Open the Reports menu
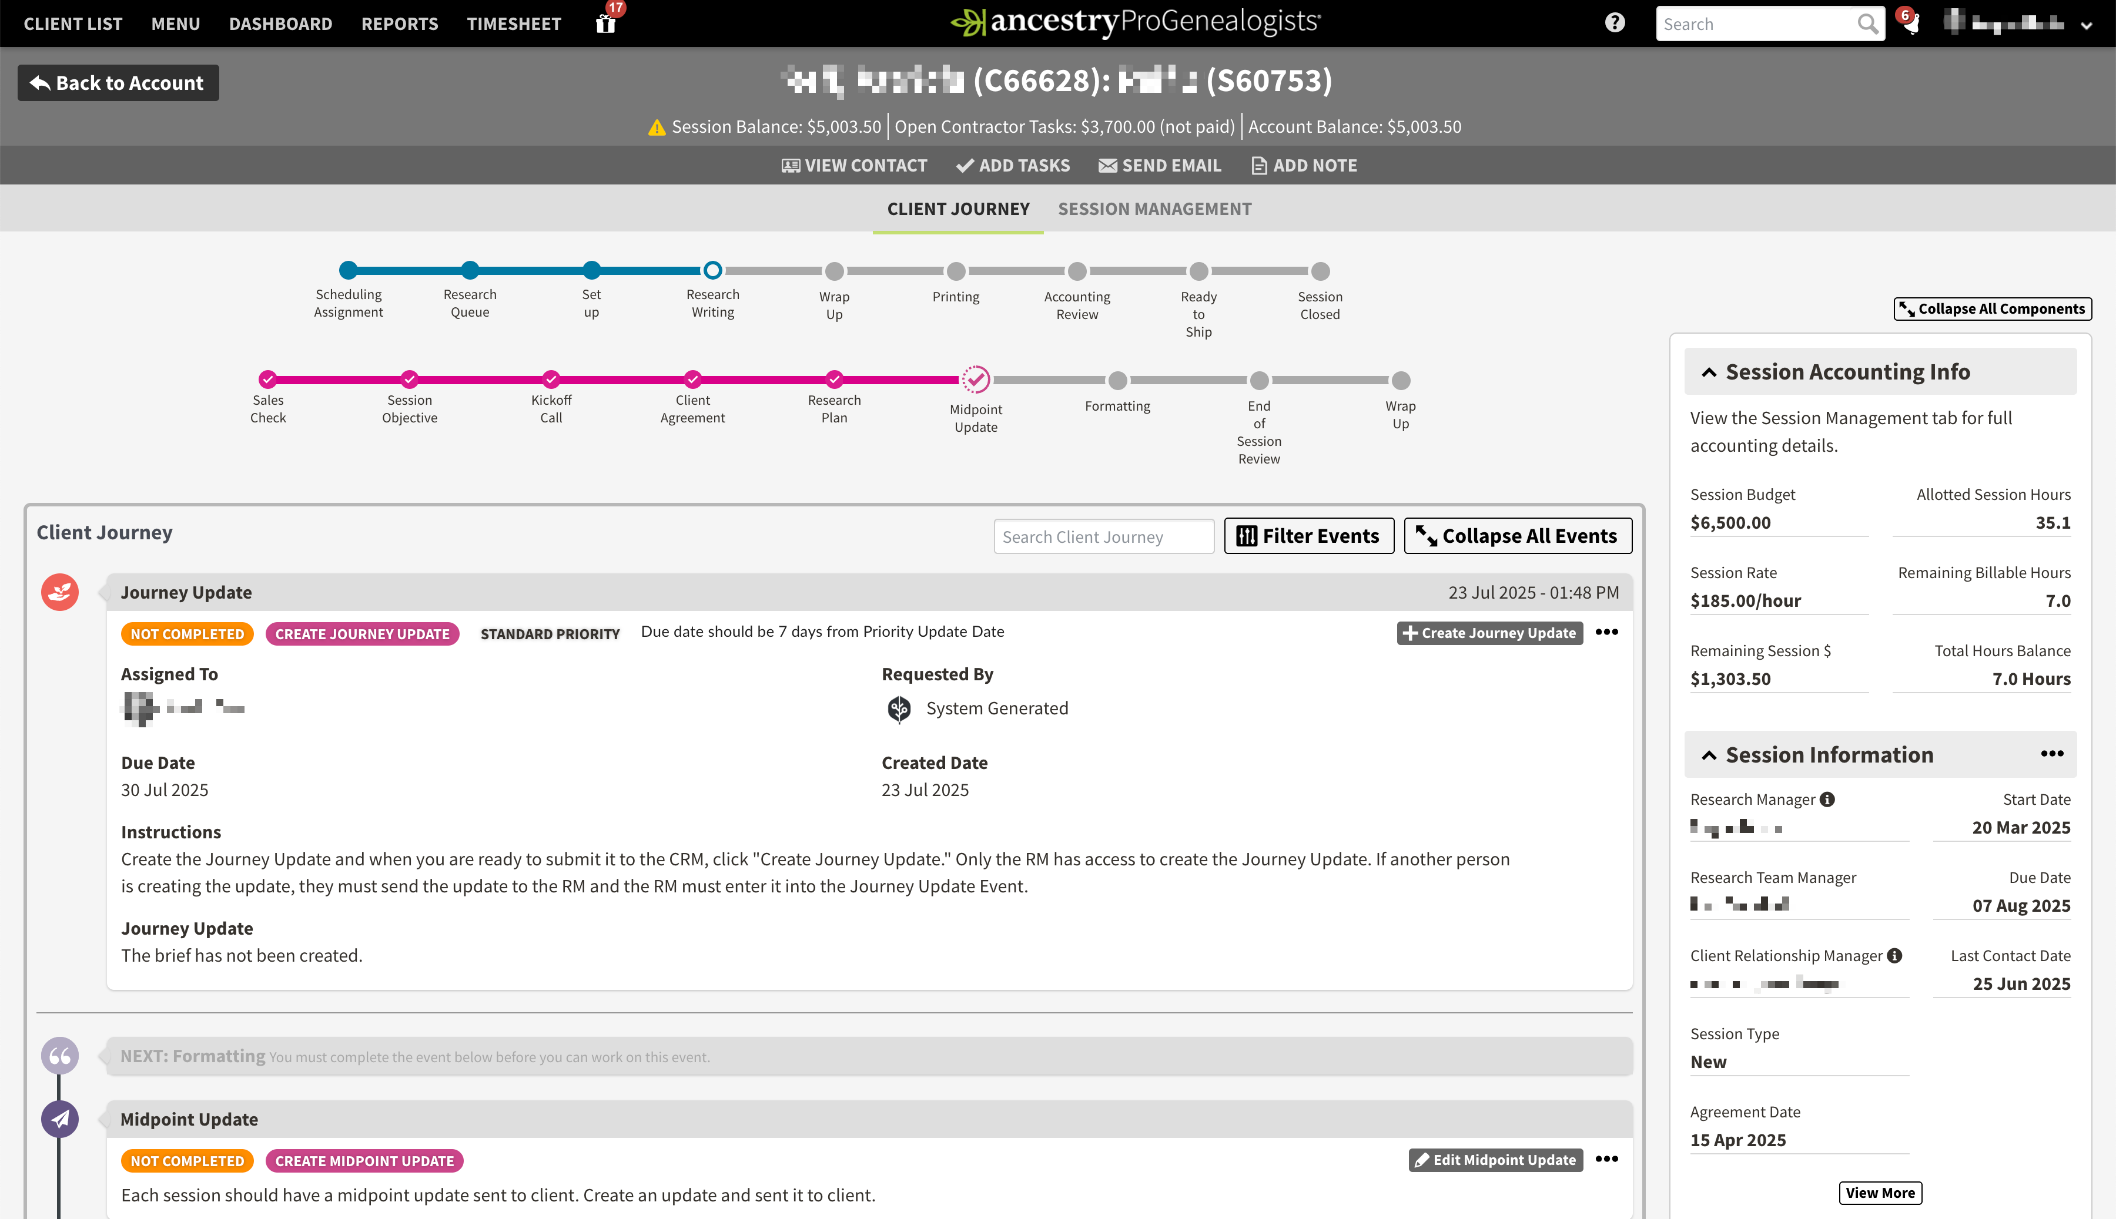 pos(400,23)
